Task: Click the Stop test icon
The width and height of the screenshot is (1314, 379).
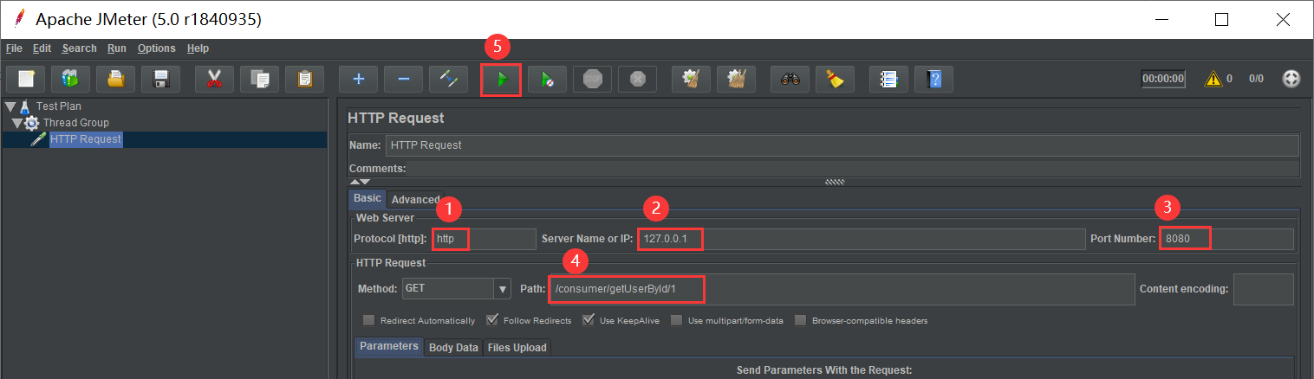Action: click(592, 79)
